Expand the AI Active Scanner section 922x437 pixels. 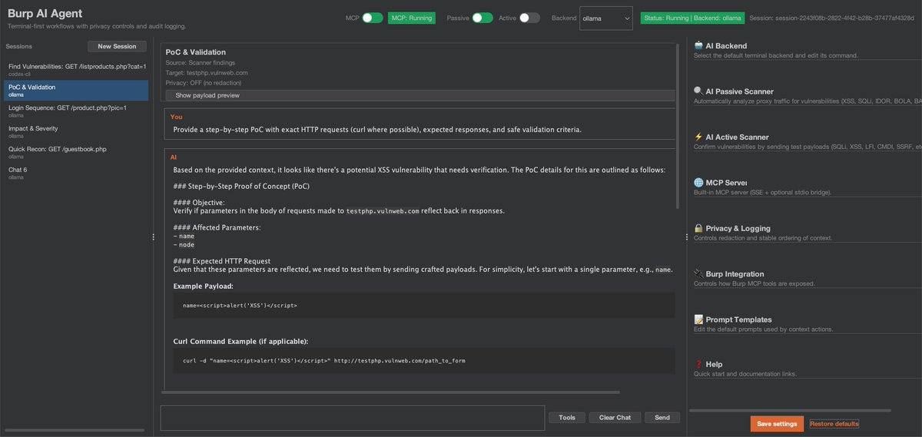coord(806,141)
